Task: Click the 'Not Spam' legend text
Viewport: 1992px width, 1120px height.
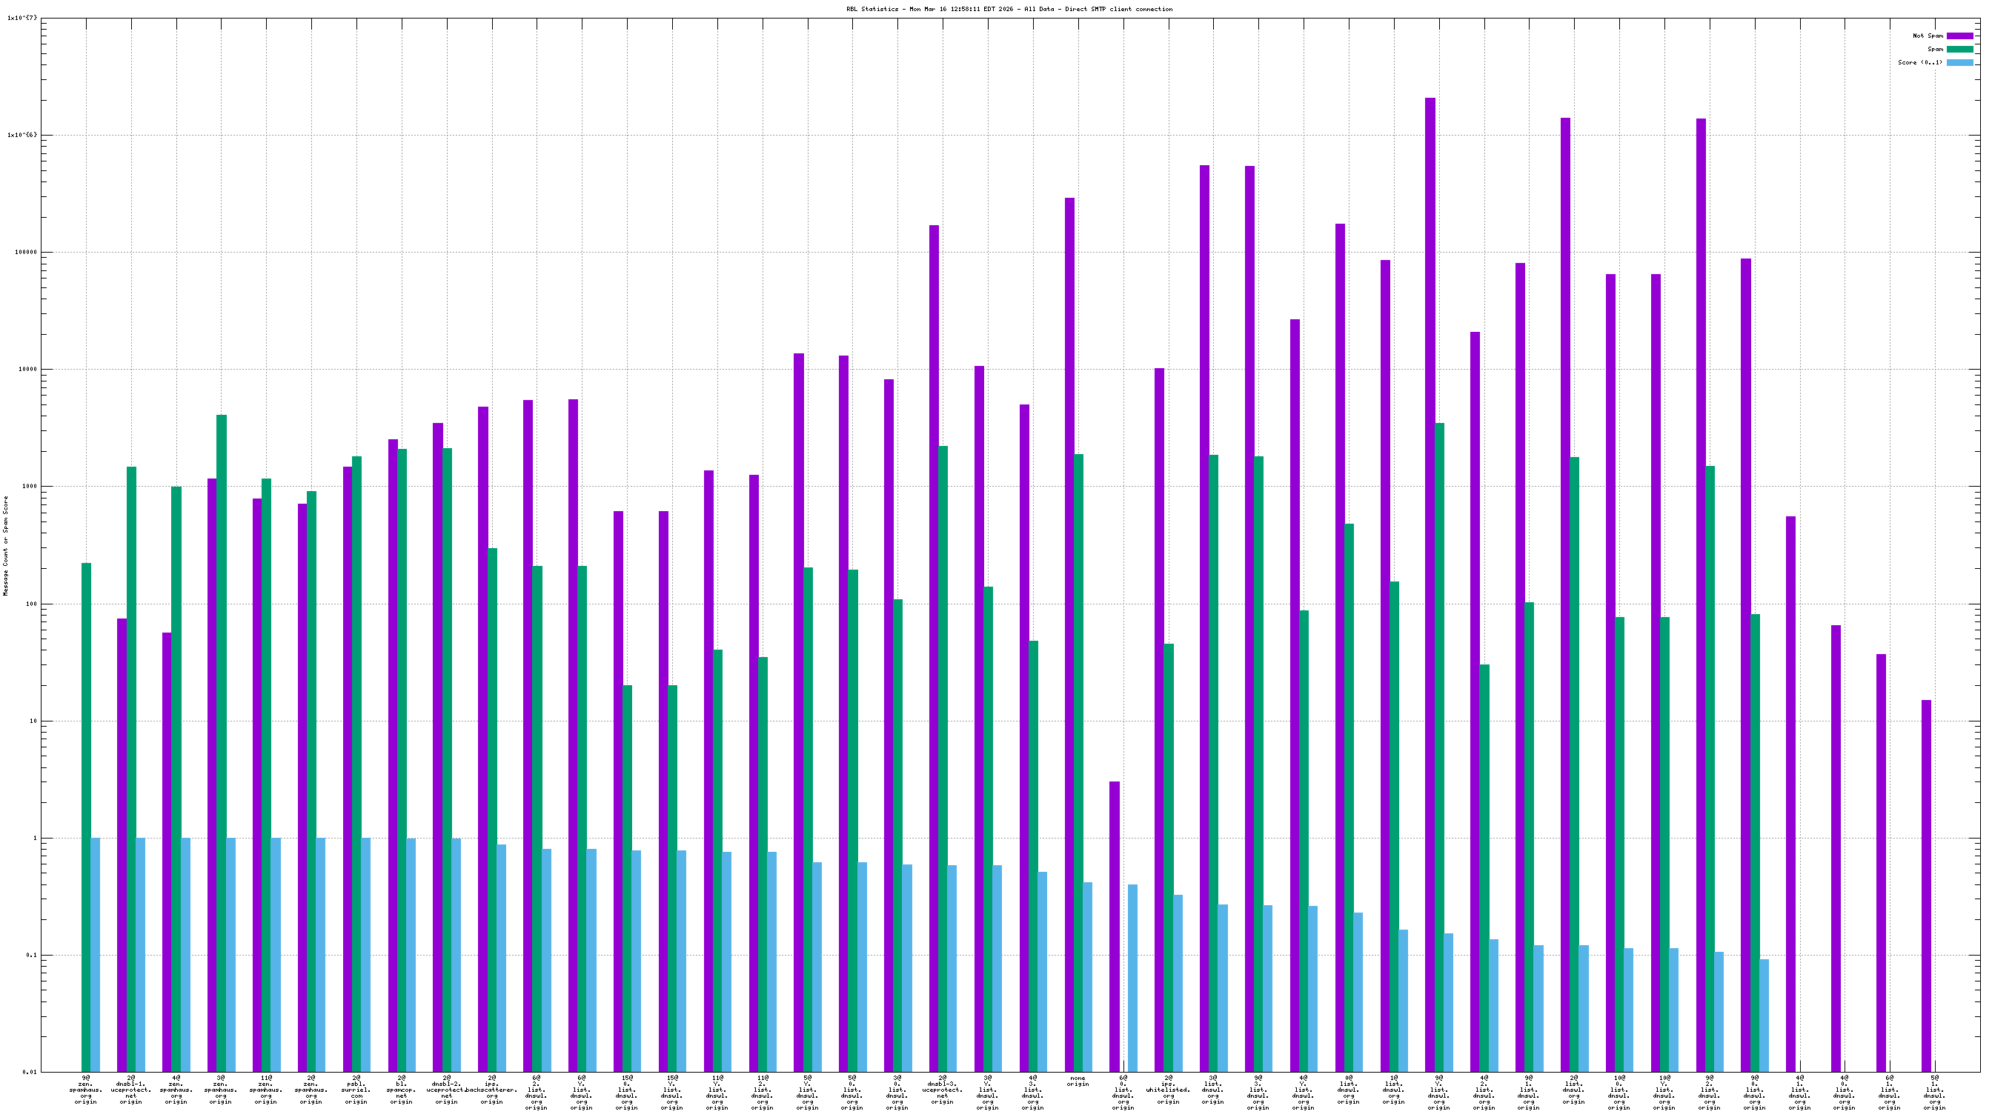Action: pos(1927,36)
